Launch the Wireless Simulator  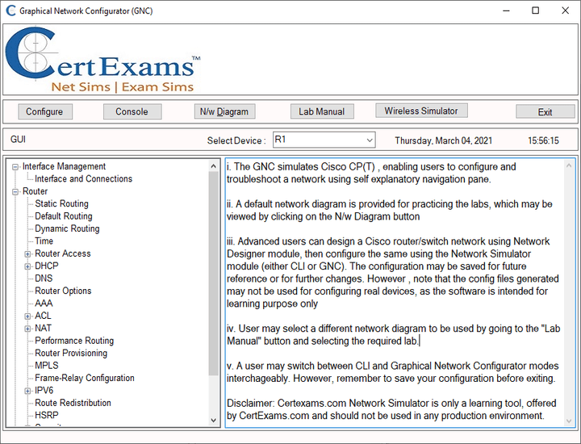pyautogui.click(x=421, y=111)
